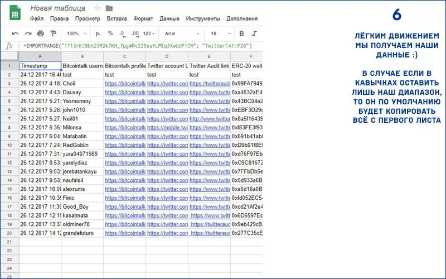Viewport: 446px width, 279px height.
Task: Open the Данные menu
Action: point(169,18)
